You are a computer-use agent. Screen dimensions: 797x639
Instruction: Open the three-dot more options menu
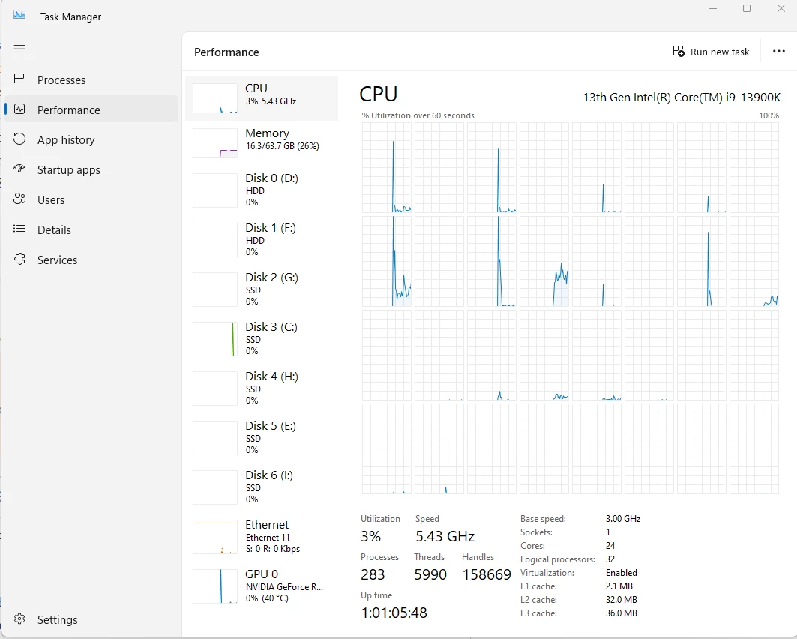[x=779, y=51]
